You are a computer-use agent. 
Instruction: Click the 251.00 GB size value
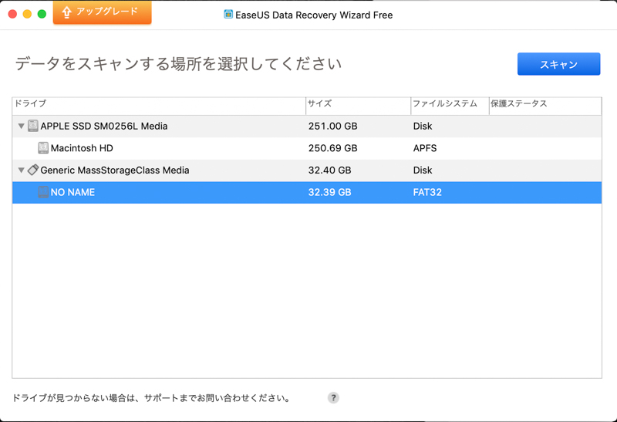[333, 126]
